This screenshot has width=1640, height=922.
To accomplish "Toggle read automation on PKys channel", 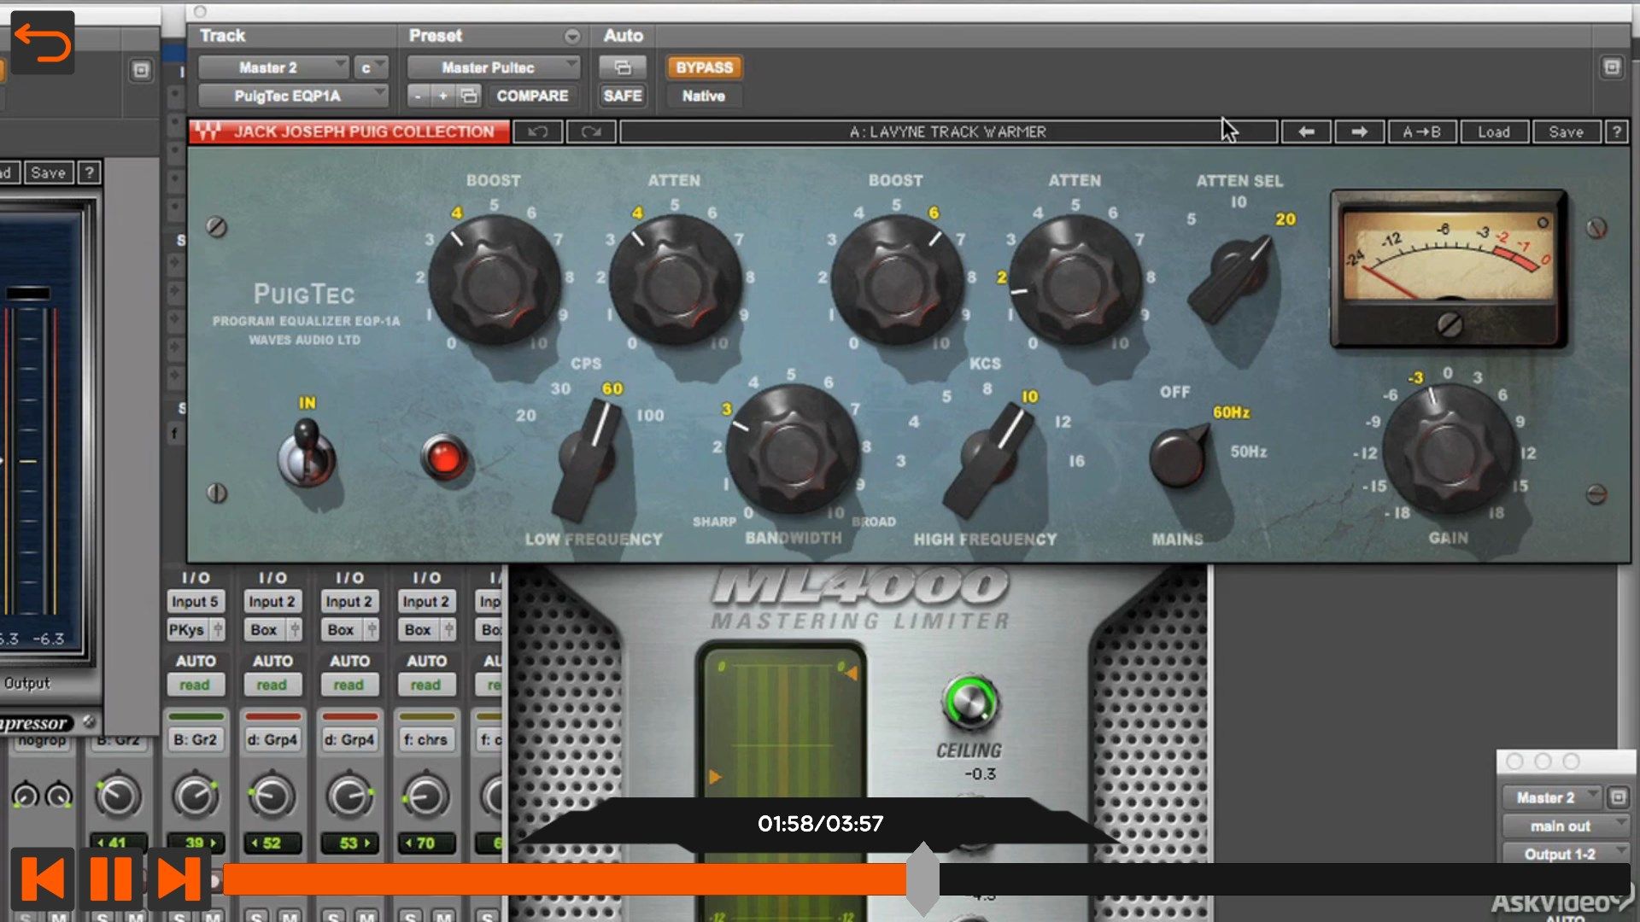I will coord(195,685).
